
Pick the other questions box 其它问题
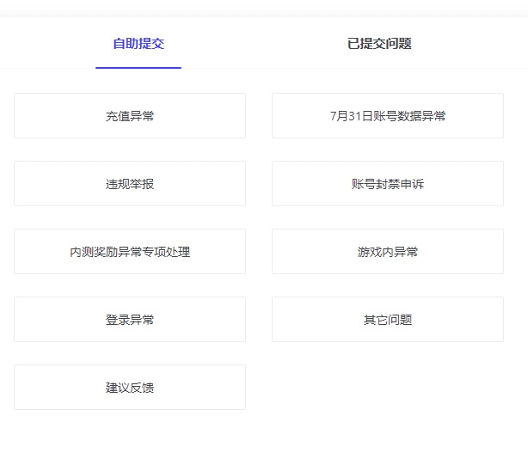[x=388, y=320]
